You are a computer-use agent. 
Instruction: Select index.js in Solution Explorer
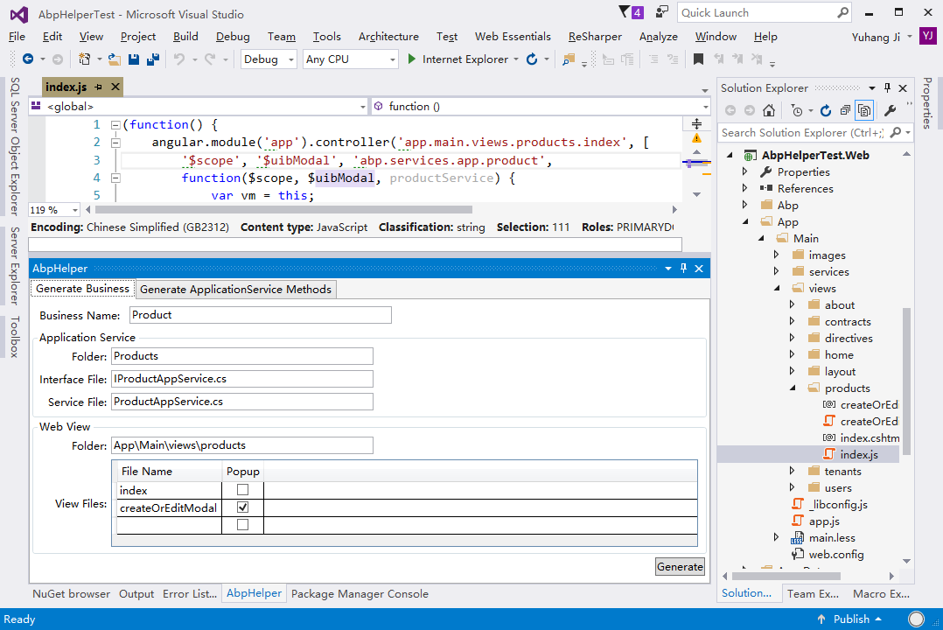(x=859, y=454)
